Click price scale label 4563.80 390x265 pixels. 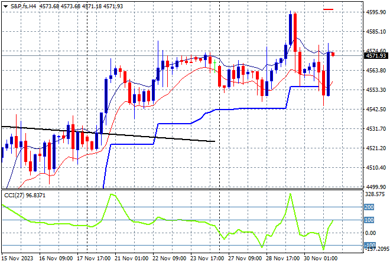[x=376, y=71]
